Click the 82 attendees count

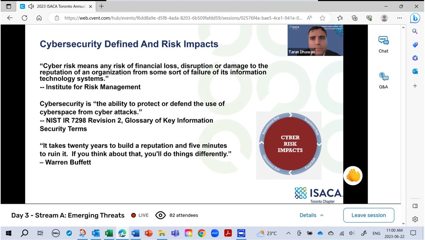(x=177, y=215)
